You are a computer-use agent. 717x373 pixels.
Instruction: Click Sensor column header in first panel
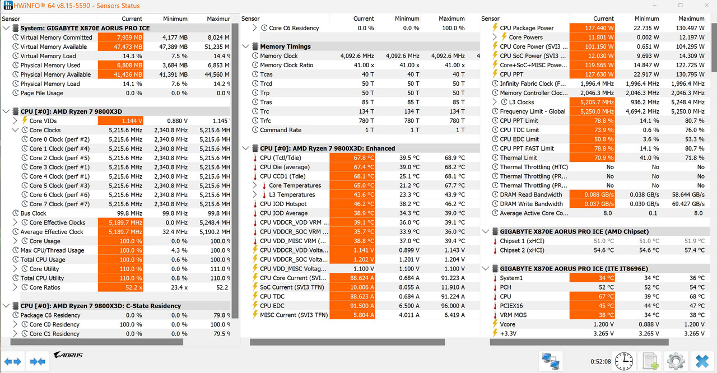(11, 18)
